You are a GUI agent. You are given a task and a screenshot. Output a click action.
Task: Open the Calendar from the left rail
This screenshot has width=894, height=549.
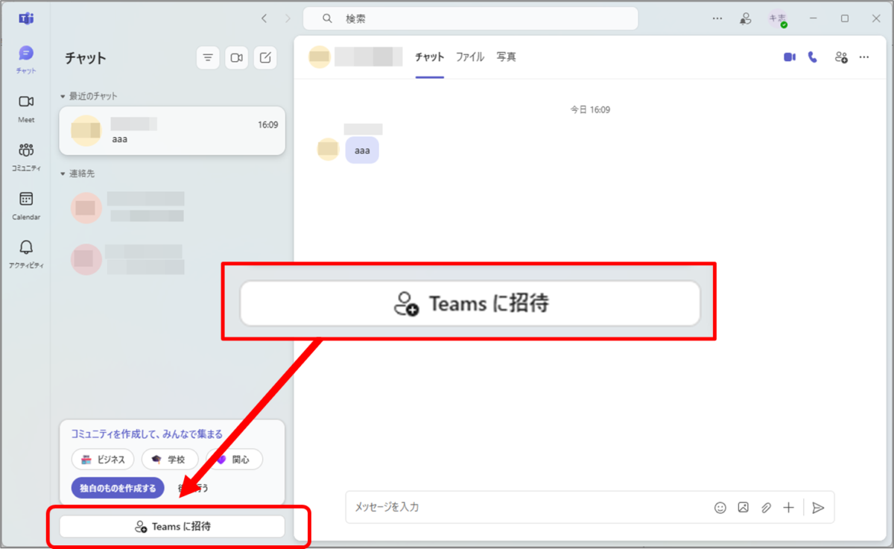tap(26, 206)
